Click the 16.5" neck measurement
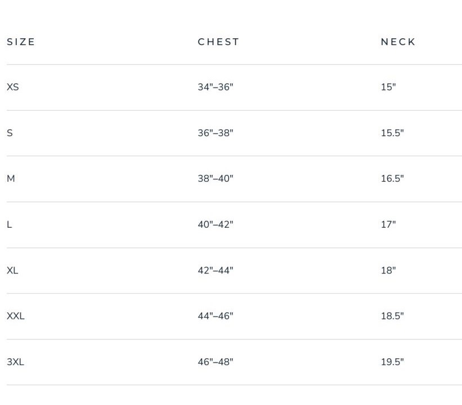Image resolution: width=462 pixels, height=405 pixels. [x=392, y=179]
